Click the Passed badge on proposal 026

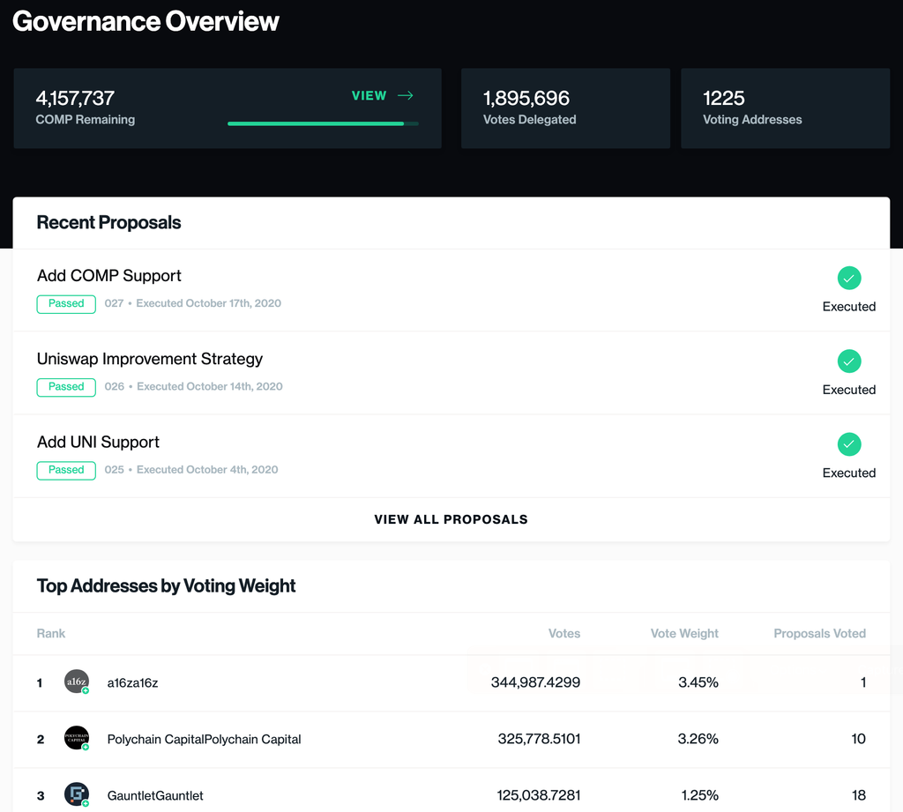(66, 387)
